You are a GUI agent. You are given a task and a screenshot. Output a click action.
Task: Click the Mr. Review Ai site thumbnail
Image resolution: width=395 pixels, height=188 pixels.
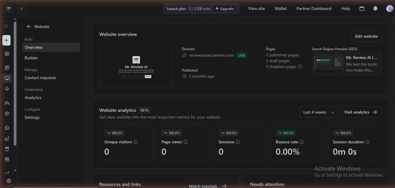136,67
